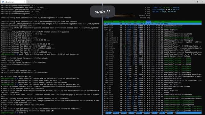This screenshot has width=205, height=115.
Task: Click the left pane scrollbar thumb
Action: 102,103
